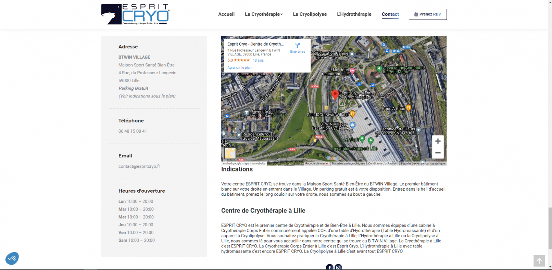Click the scroll-to-top arrow button
This screenshot has width=552, height=270.
539,261
